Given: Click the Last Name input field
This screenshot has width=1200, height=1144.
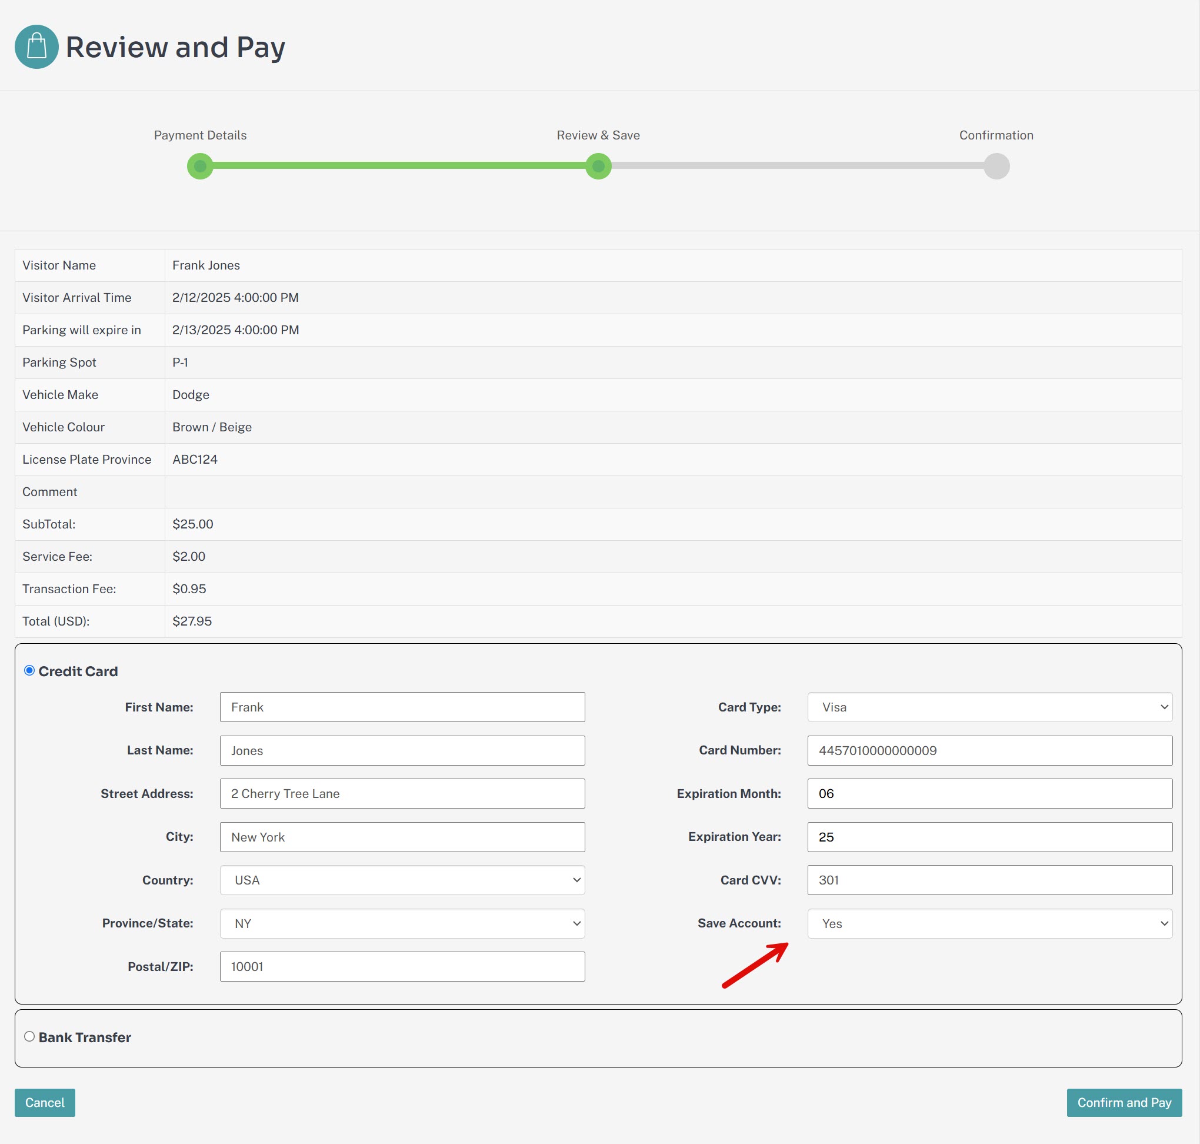Looking at the screenshot, I should 402,750.
